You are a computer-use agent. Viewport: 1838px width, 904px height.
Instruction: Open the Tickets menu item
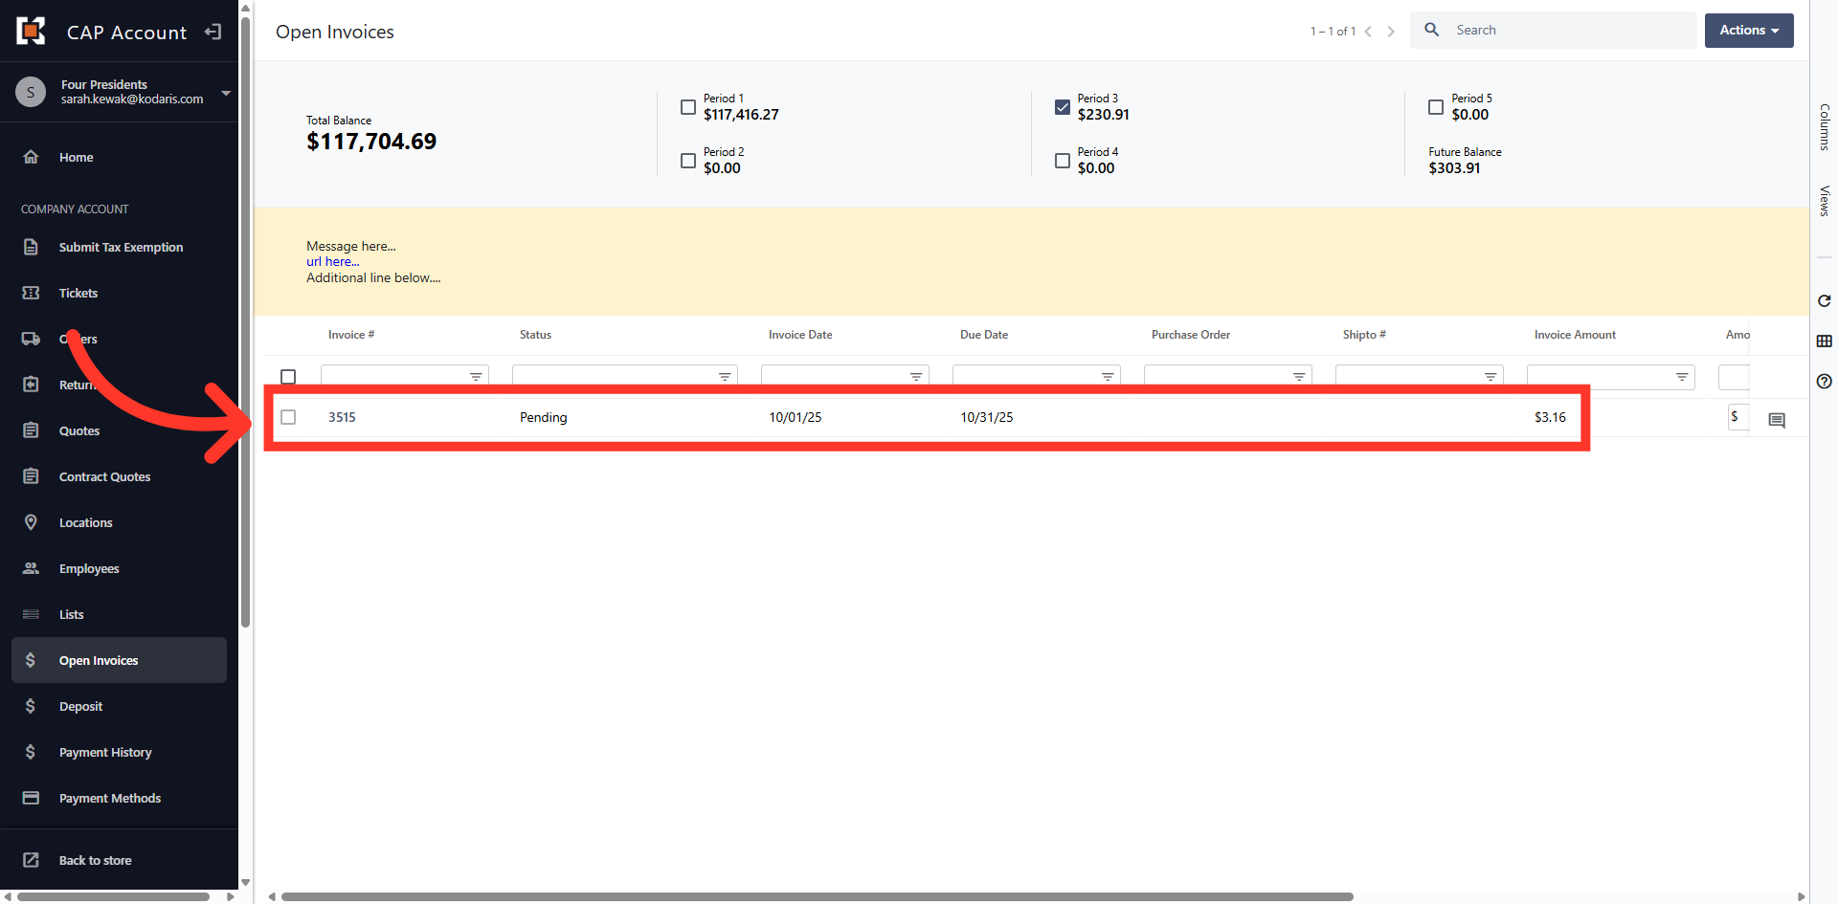[x=119, y=293]
